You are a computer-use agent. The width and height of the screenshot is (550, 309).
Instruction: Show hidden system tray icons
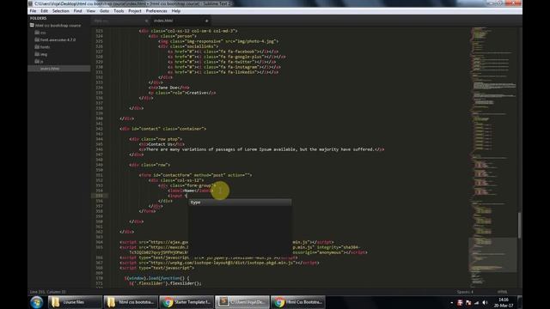coord(451,303)
